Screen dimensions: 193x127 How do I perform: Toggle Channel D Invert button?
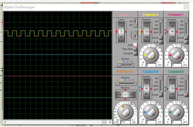click(x=187, y=95)
